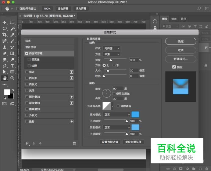This screenshot has width=211, height=171.
Task: Add another 投影 effect with plus
Action: [72, 122]
